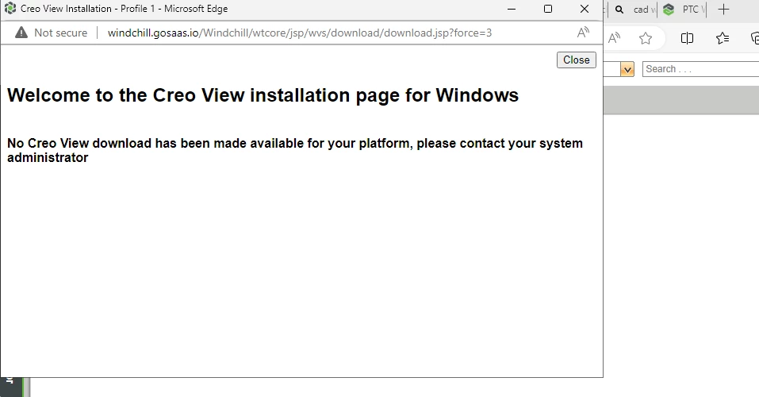
Task: Open new tab in background Edge window
Action: [723, 10]
